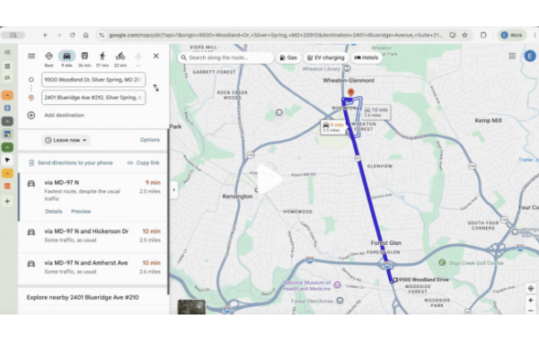539x341 pixels.
Task: Select the Best travel mode icon
Action: coord(49,56)
